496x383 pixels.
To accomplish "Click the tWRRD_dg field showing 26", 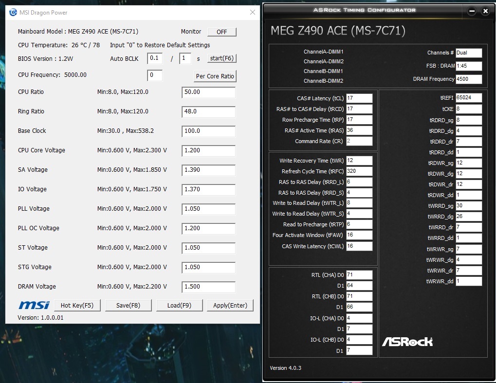I will pyautogui.click(x=469, y=217).
